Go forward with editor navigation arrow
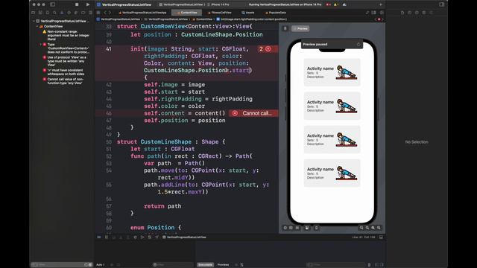477x268 pixels. click(x=110, y=13)
